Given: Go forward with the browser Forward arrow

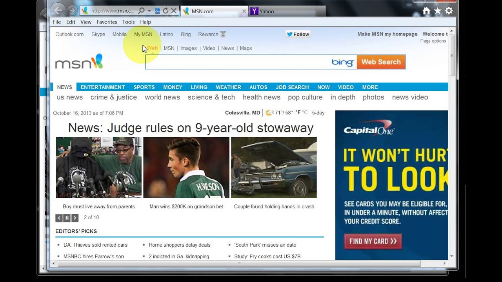Looking at the screenshot, I should [72, 11].
